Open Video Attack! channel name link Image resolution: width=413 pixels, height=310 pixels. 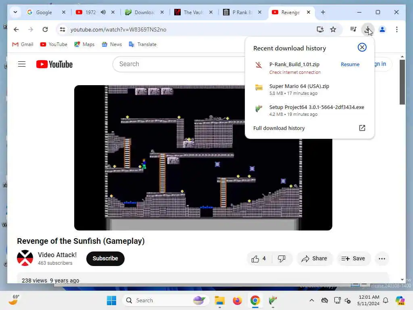[x=57, y=255]
